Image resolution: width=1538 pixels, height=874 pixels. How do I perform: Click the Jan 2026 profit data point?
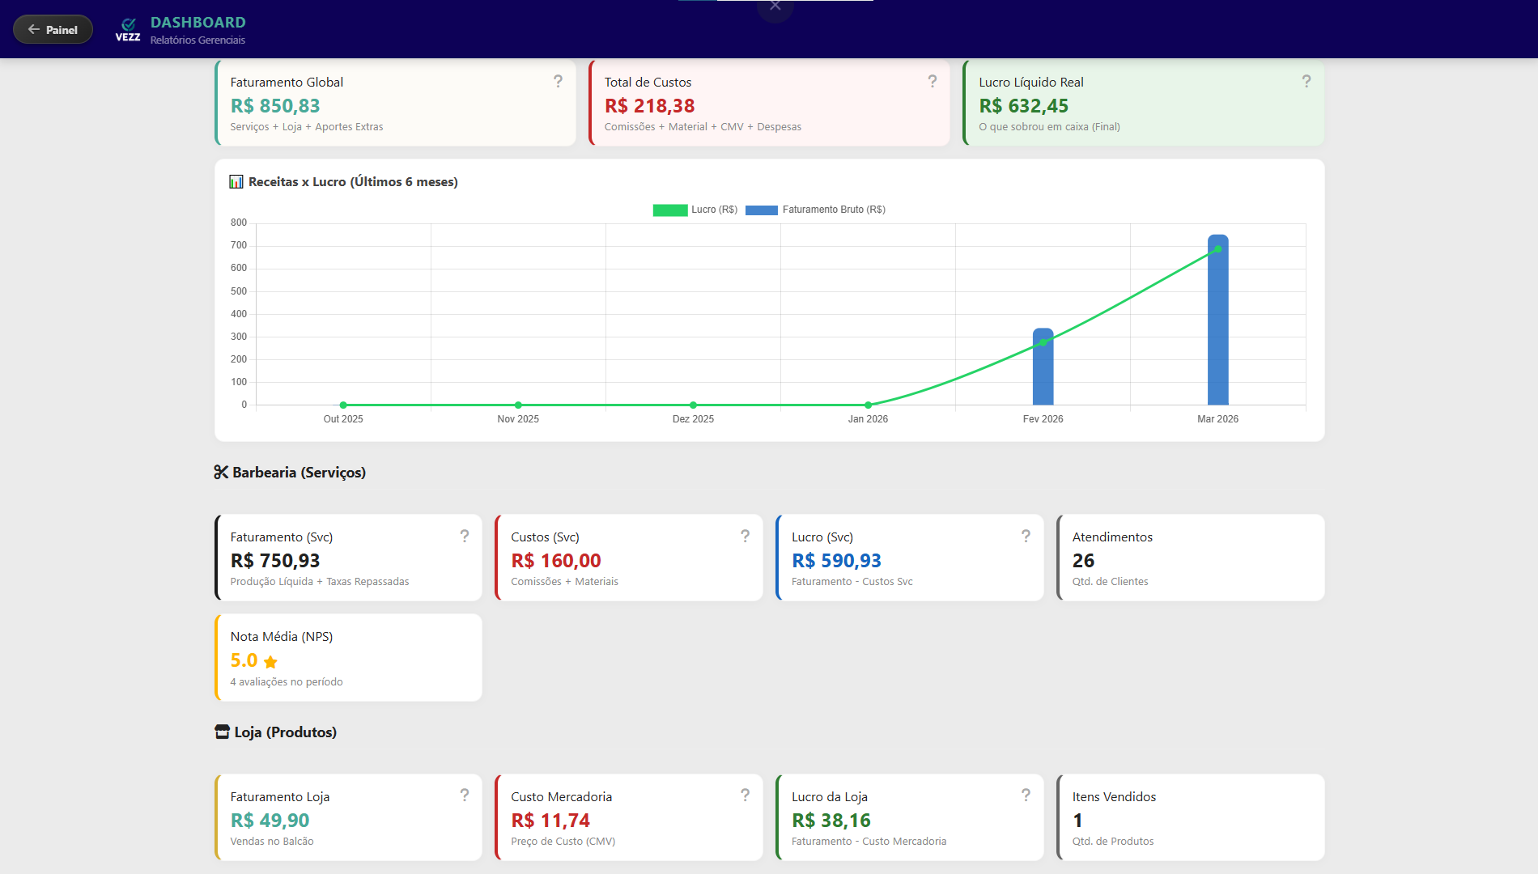(x=868, y=405)
